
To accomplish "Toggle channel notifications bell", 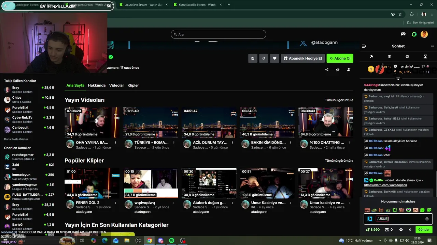I will (x=264, y=58).
